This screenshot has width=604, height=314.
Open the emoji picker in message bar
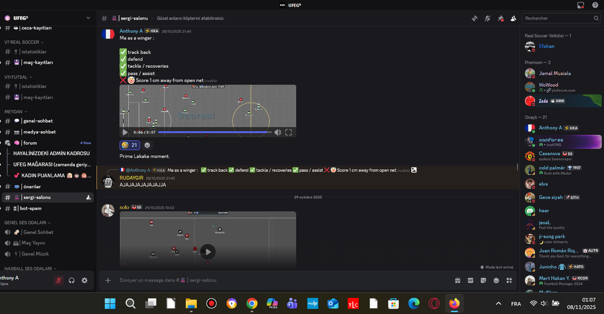click(x=496, y=280)
